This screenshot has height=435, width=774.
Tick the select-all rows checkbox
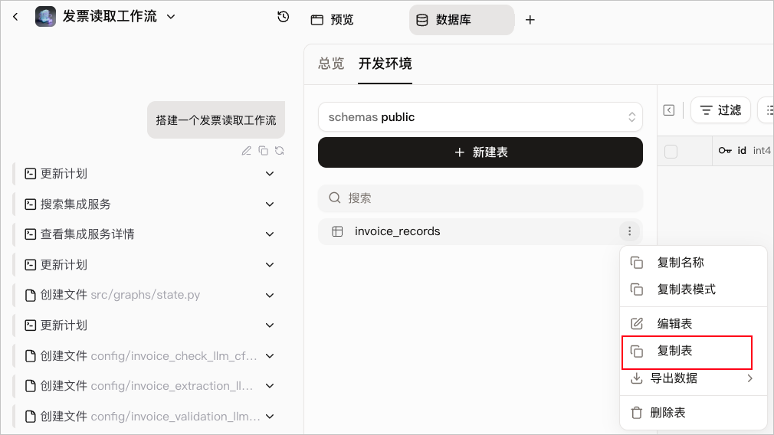pyautogui.click(x=671, y=152)
